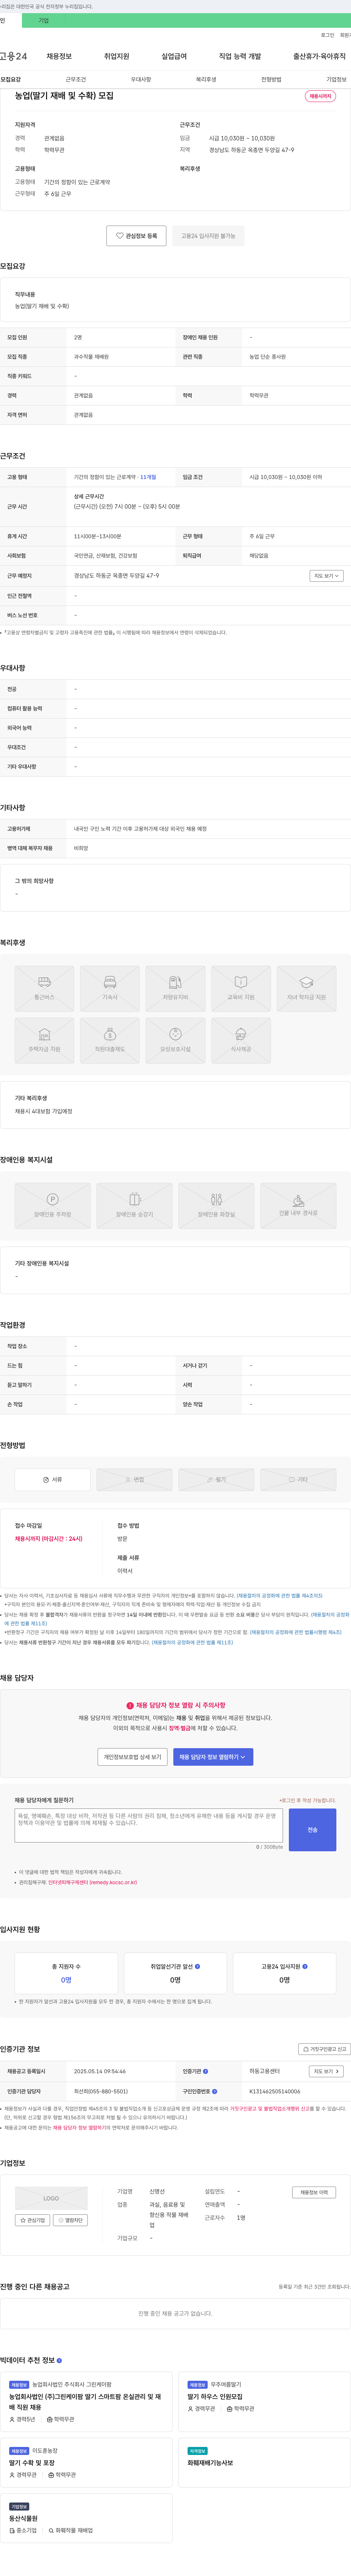Click the 채용시까지 status badge
This screenshot has height=2576, width=351.
coord(320,96)
